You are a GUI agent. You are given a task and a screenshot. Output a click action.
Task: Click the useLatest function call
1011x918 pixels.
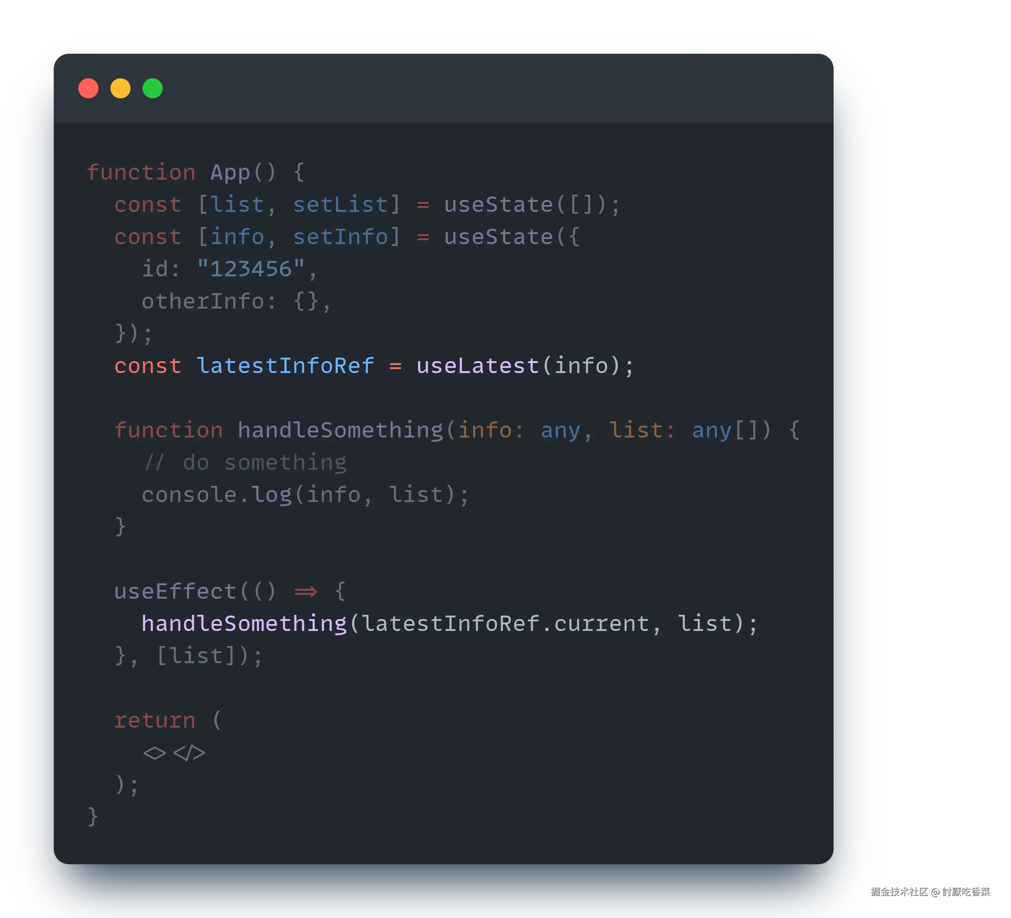pyautogui.click(x=477, y=365)
